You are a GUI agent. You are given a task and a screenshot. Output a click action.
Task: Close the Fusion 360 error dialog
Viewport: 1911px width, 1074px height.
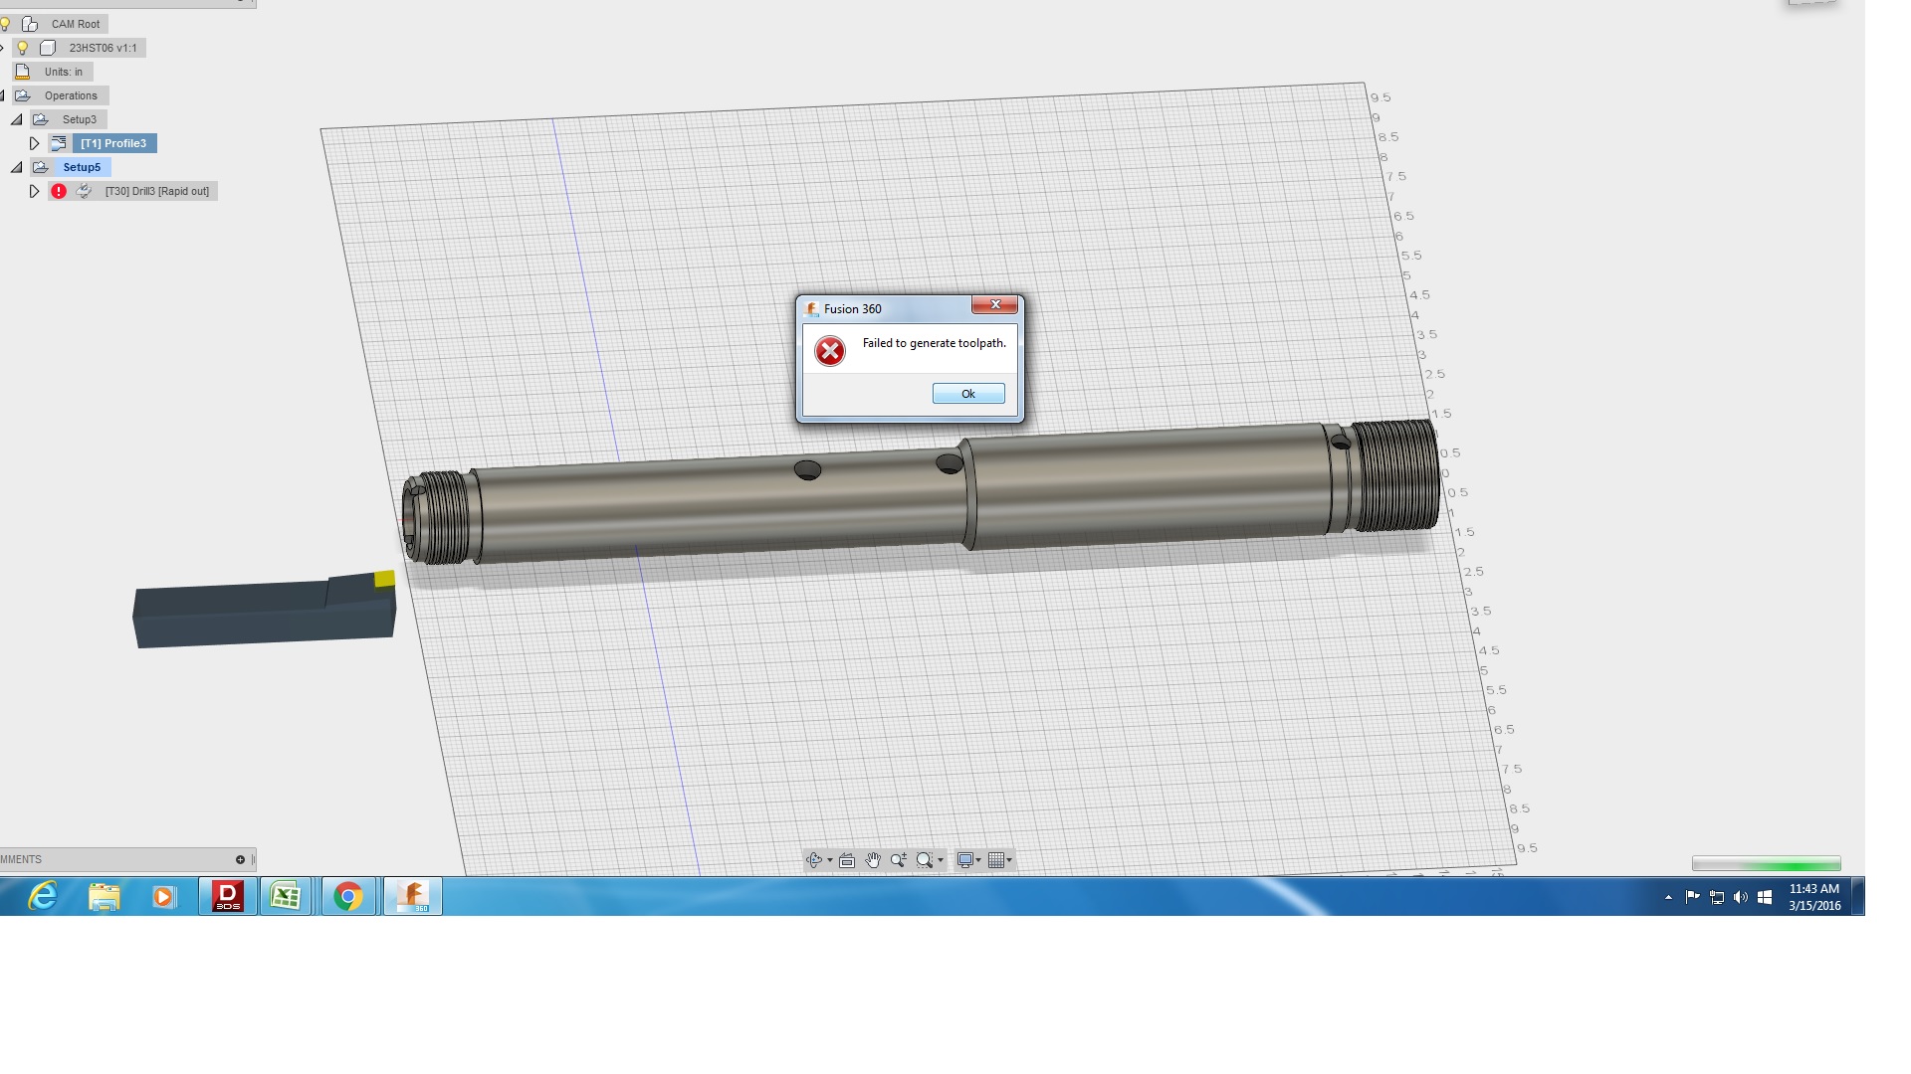(x=994, y=305)
